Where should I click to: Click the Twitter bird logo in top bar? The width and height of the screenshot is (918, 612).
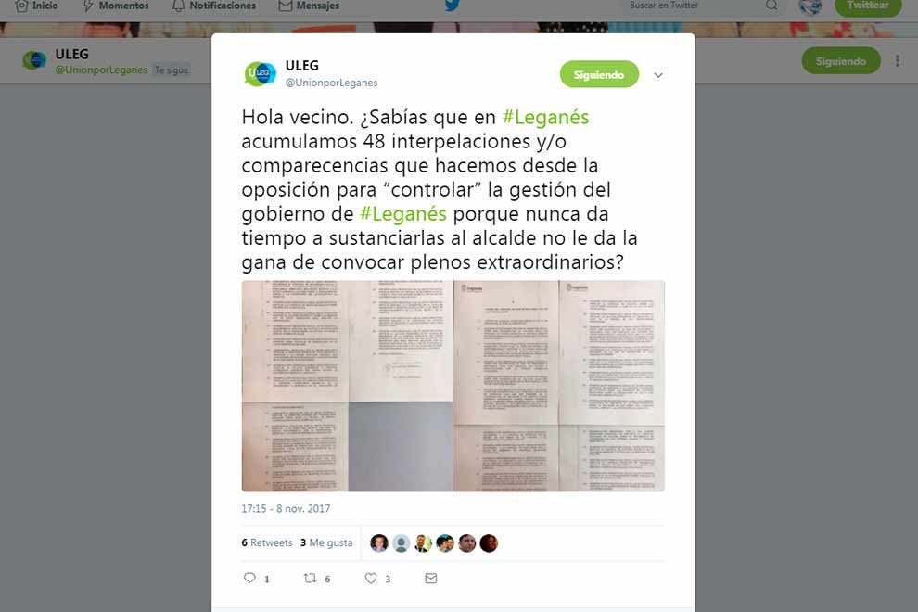(x=452, y=6)
